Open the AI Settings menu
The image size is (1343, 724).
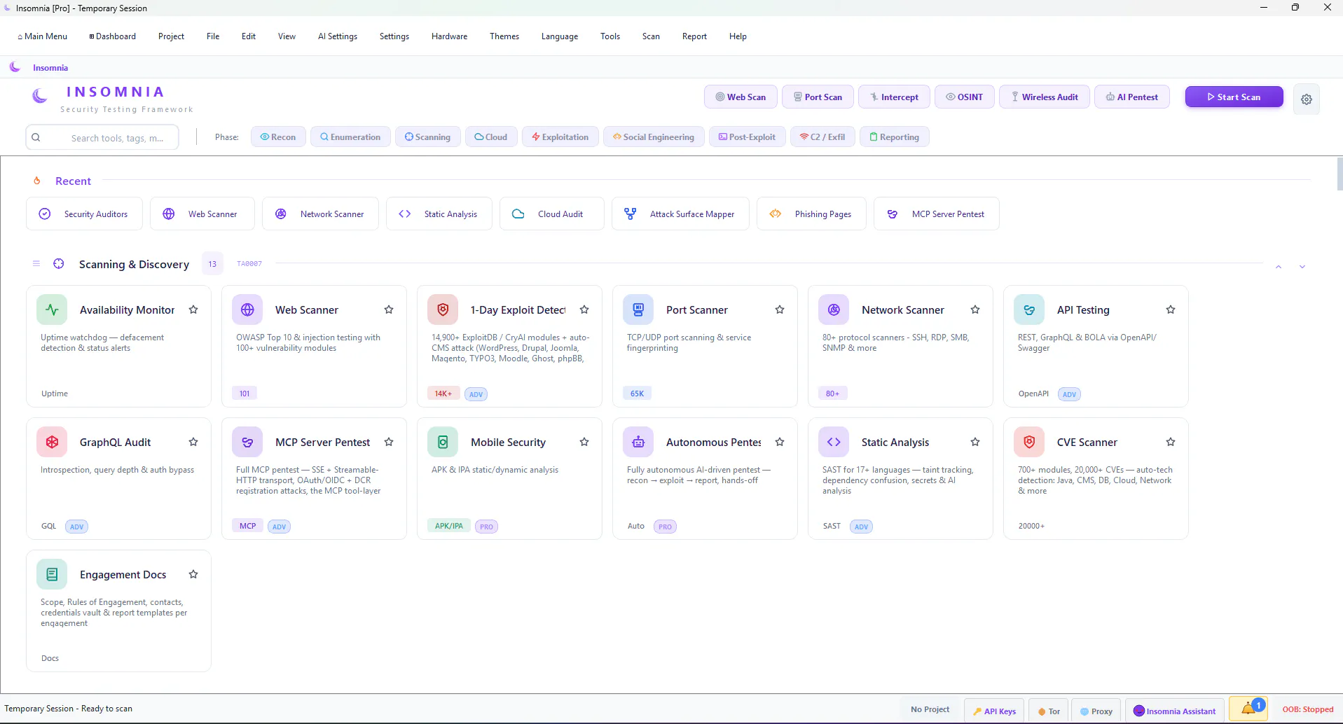(338, 36)
